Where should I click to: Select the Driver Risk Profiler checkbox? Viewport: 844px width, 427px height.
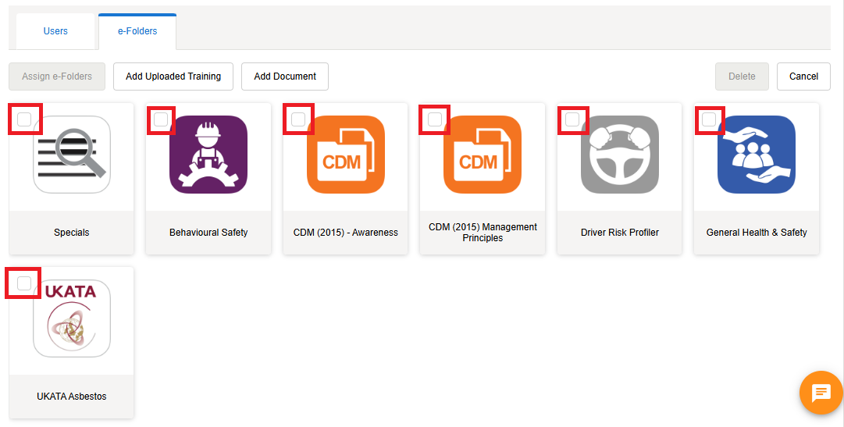click(x=572, y=119)
